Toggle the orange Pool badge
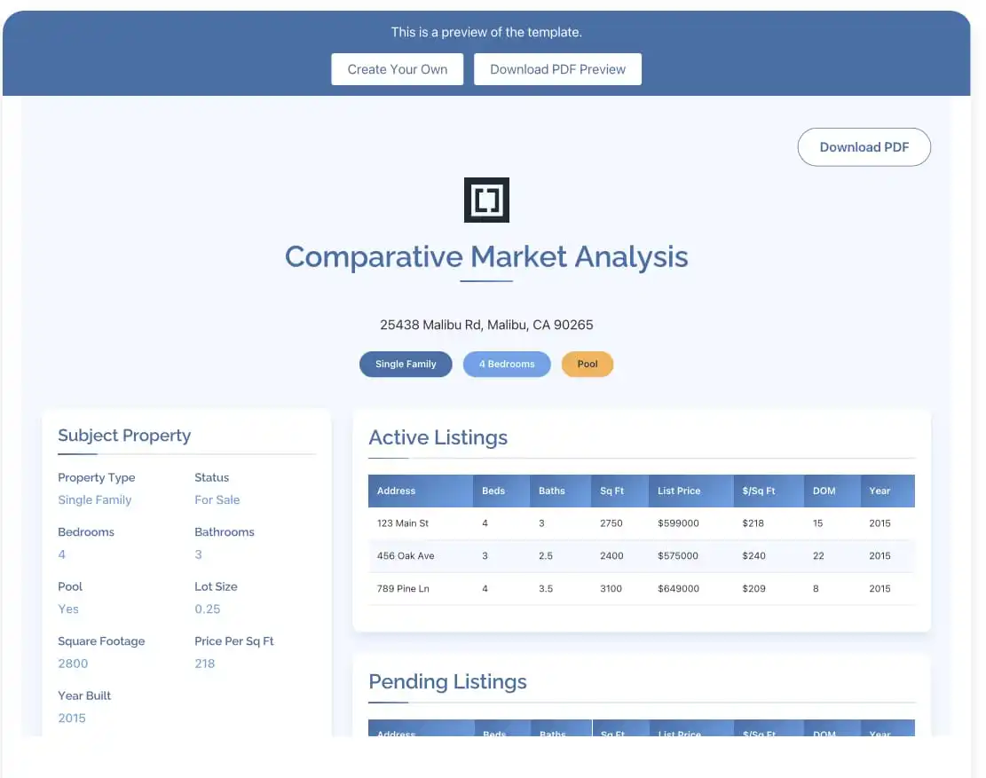 [x=587, y=364]
